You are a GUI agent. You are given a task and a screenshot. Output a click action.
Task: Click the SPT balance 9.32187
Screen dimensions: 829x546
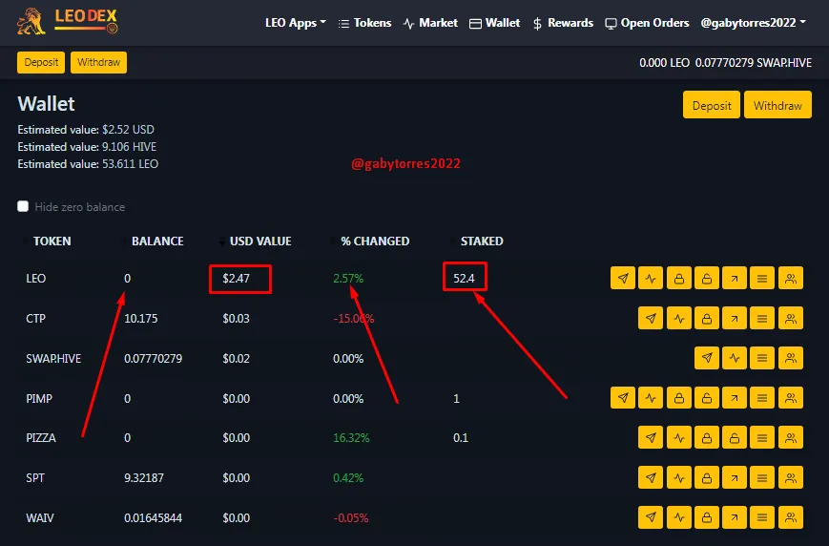coord(144,478)
